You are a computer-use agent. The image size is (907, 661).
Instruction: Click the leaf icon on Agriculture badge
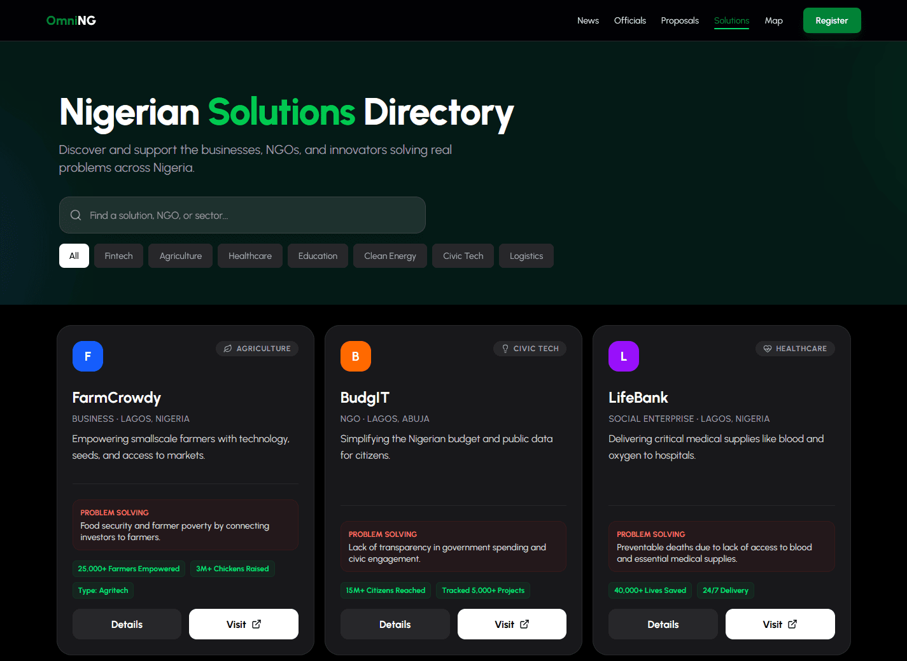[x=228, y=349]
